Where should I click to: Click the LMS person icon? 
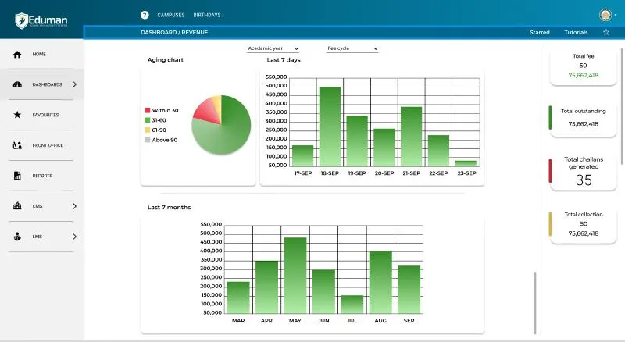pos(16,237)
